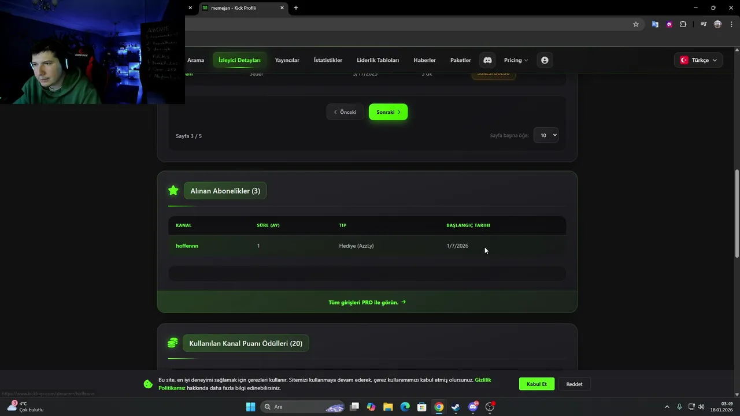This screenshot has width=740, height=416.
Task: Open File Explorer from the taskbar
Action: pos(388,407)
